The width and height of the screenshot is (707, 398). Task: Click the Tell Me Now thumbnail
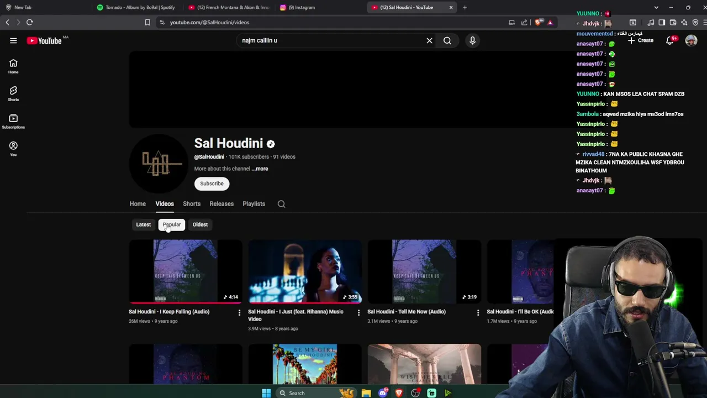click(424, 271)
